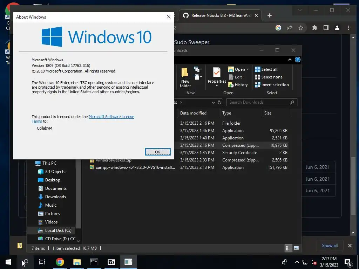Viewport: 359px width, 269px height.
Task: Open the notification center icon
Action: click(x=348, y=262)
